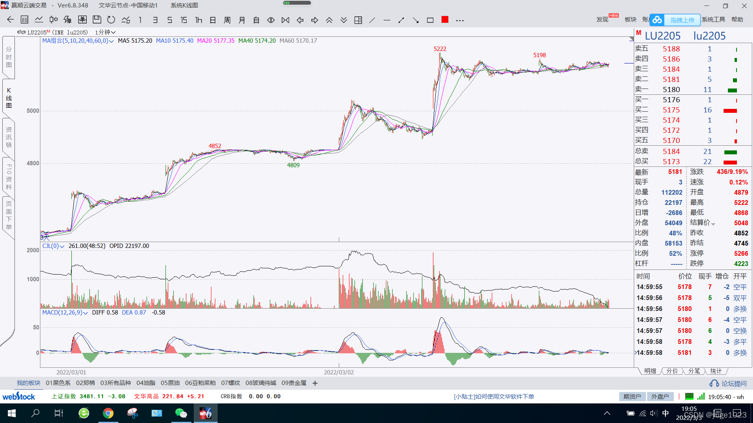The width and height of the screenshot is (753, 423).
Task: Open Google Chrome from the taskbar
Action: (x=108, y=413)
